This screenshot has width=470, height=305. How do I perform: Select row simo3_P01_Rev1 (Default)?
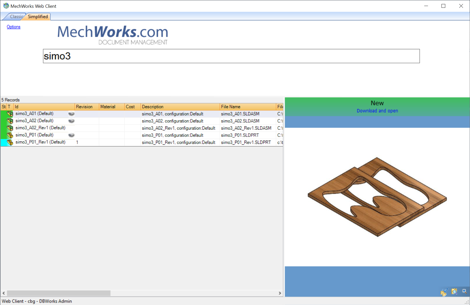click(142, 142)
